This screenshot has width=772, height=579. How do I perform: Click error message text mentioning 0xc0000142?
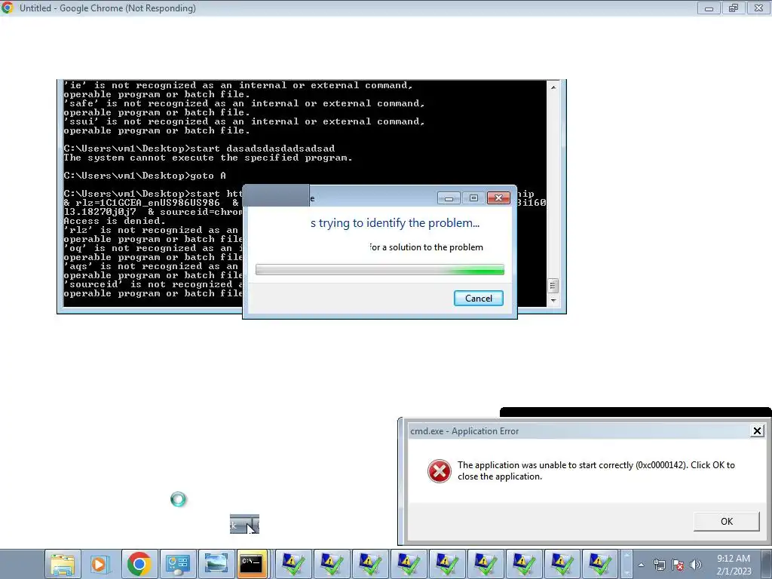[596, 470]
